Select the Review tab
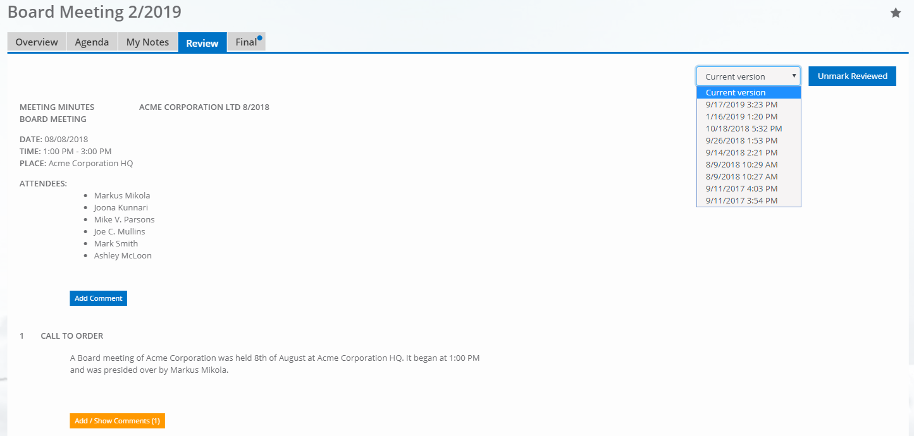This screenshot has width=914, height=436. tap(202, 43)
